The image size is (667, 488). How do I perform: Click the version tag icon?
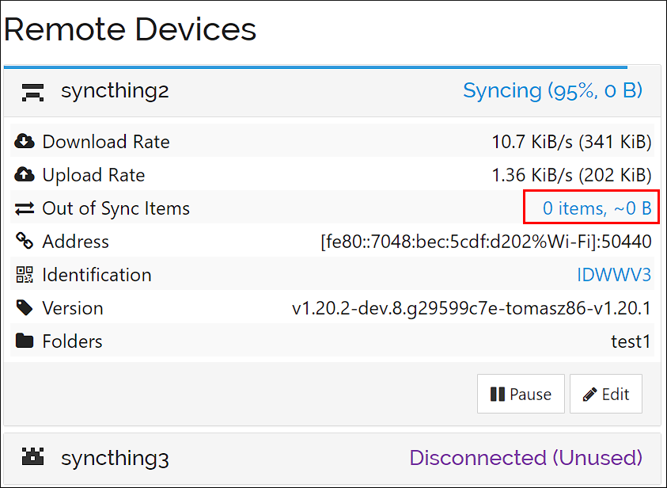(x=22, y=307)
